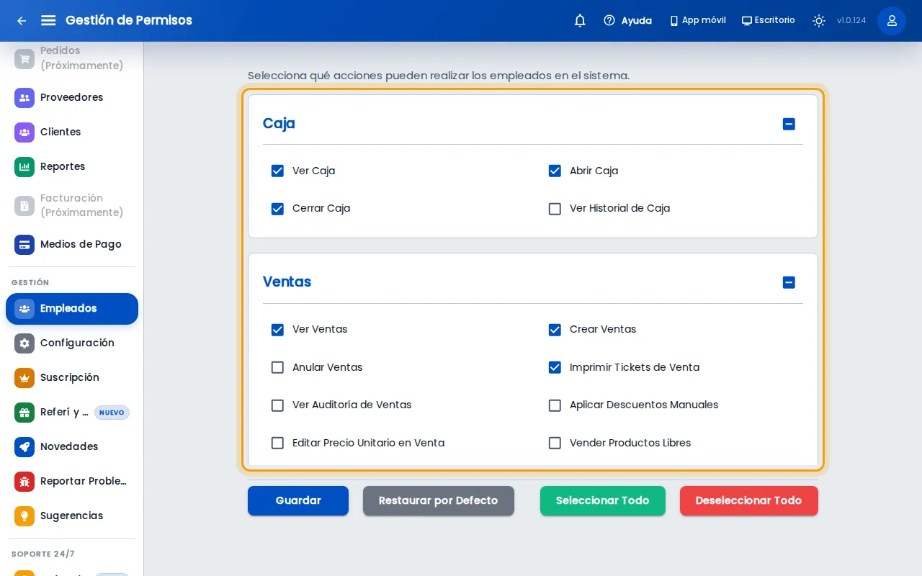
Task: Uncheck the Ver Caja permission
Action: point(277,171)
